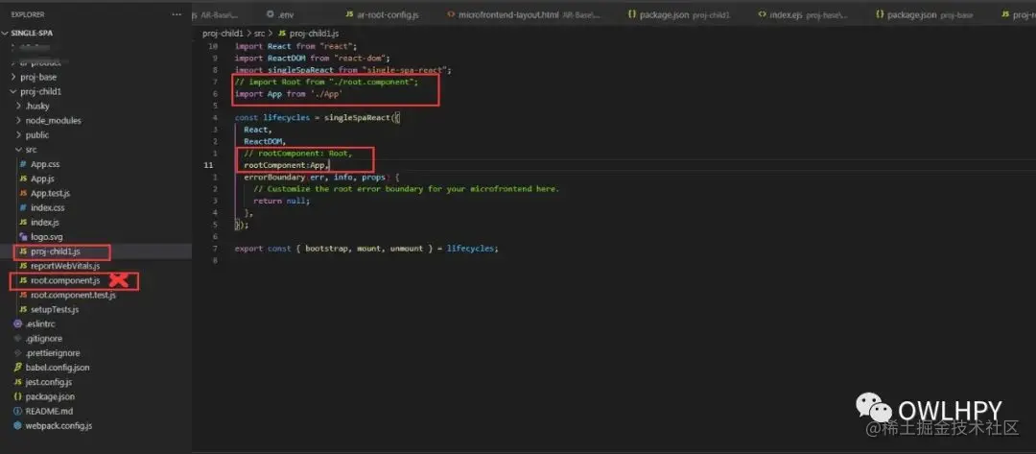Image resolution: width=1036 pixels, height=454 pixels.
Task: Click the braces icon on package.json proj-child1 tab
Action: [x=632, y=14]
